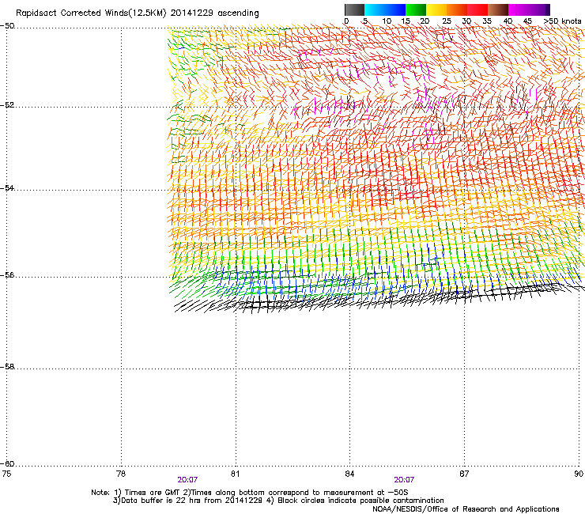Click the '-52' latitude axis label
Viewport: 585px width, 514px height.
pyautogui.click(x=7, y=105)
